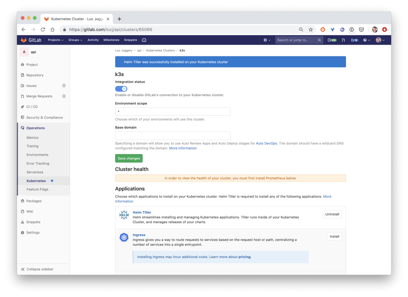Click the Base domain input field
Screen dimensions: 408x297
(173, 136)
